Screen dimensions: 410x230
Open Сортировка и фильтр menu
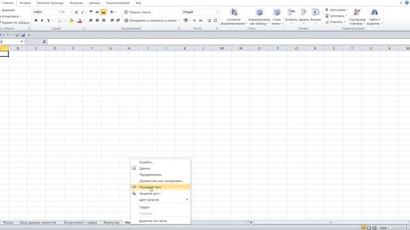point(357,17)
